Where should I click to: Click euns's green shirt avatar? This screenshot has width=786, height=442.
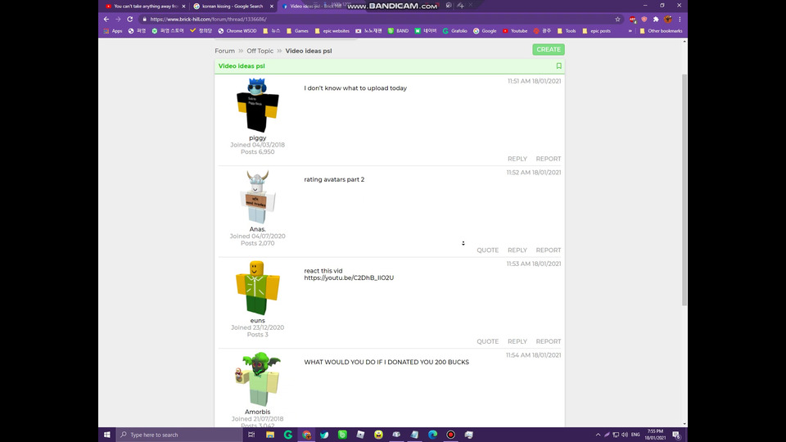click(257, 288)
